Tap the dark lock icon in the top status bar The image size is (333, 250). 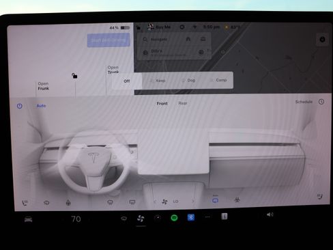[139, 28]
